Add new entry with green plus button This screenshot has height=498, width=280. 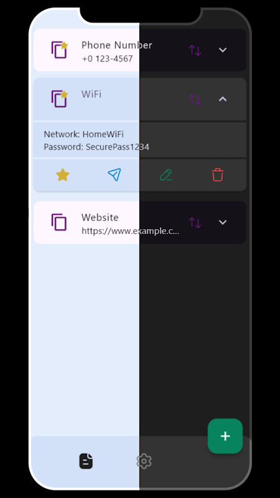[x=225, y=436]
